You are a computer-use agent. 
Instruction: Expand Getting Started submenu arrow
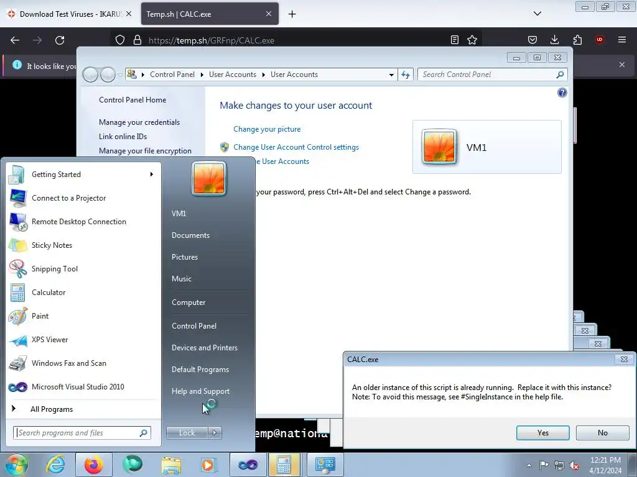coord(152,175)
